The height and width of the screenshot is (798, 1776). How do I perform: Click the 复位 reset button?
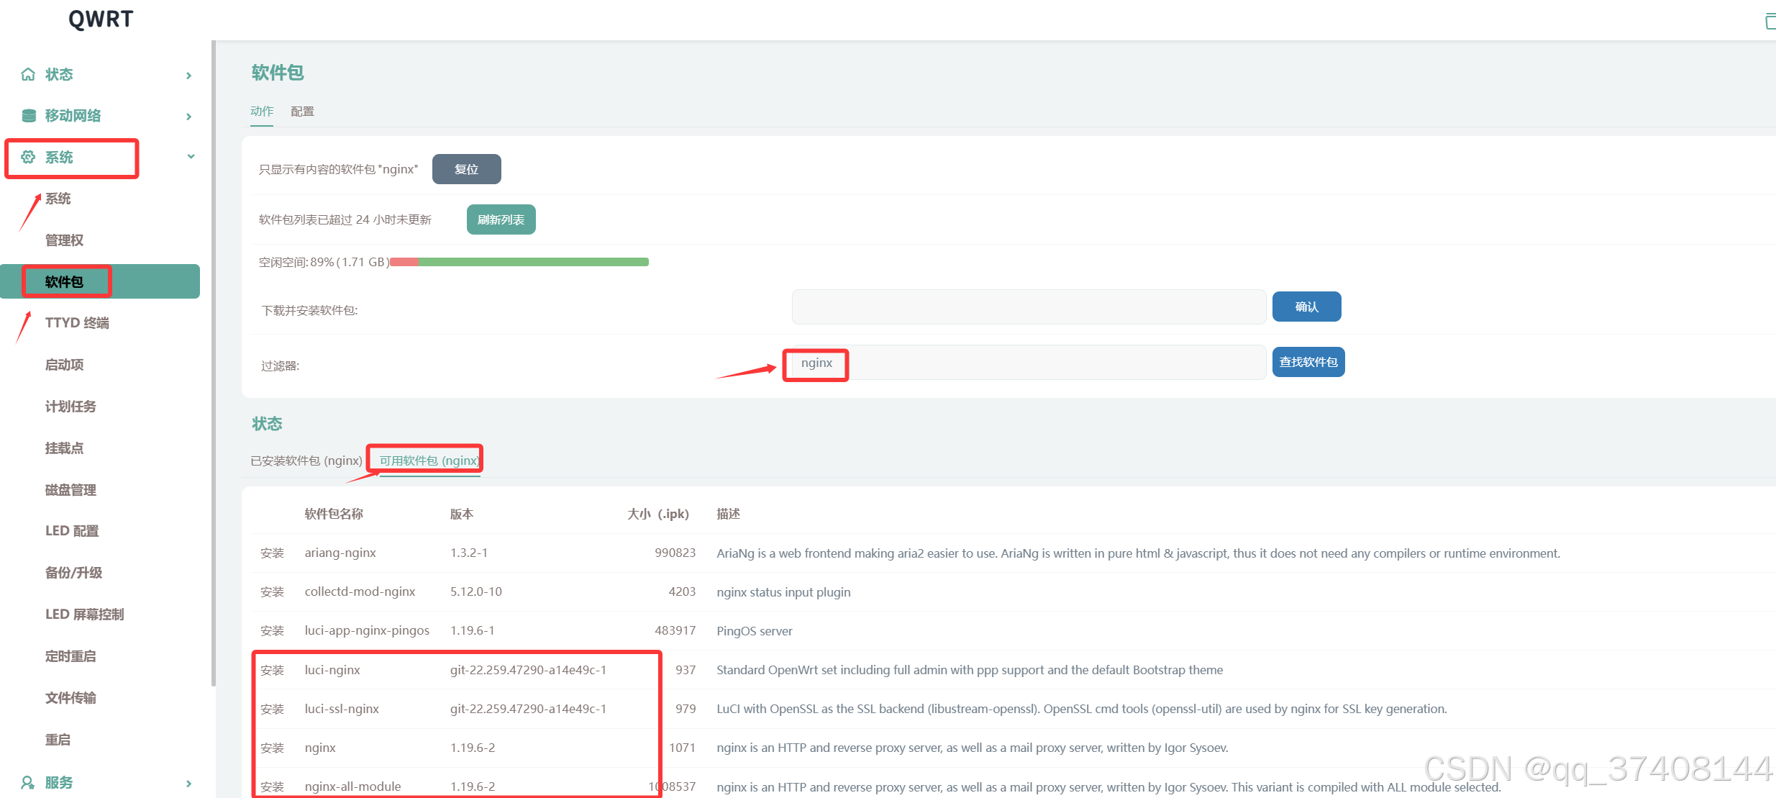click(466, 169)
